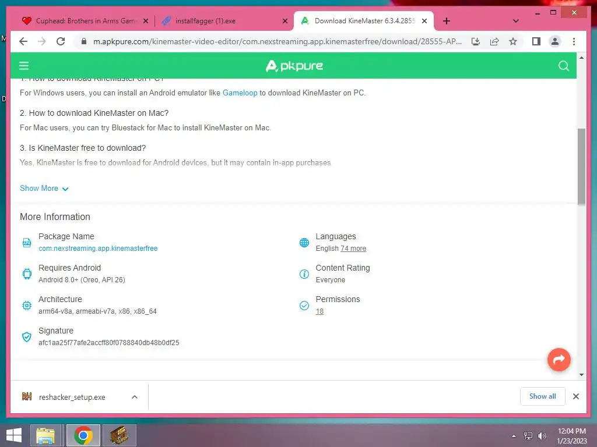Click the Content Rating info icon

point(304,274)
